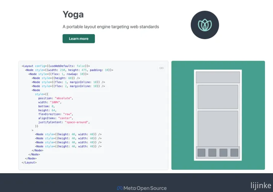Click the closing </Layout> tag
273x192 pixels.
[29, 162]
